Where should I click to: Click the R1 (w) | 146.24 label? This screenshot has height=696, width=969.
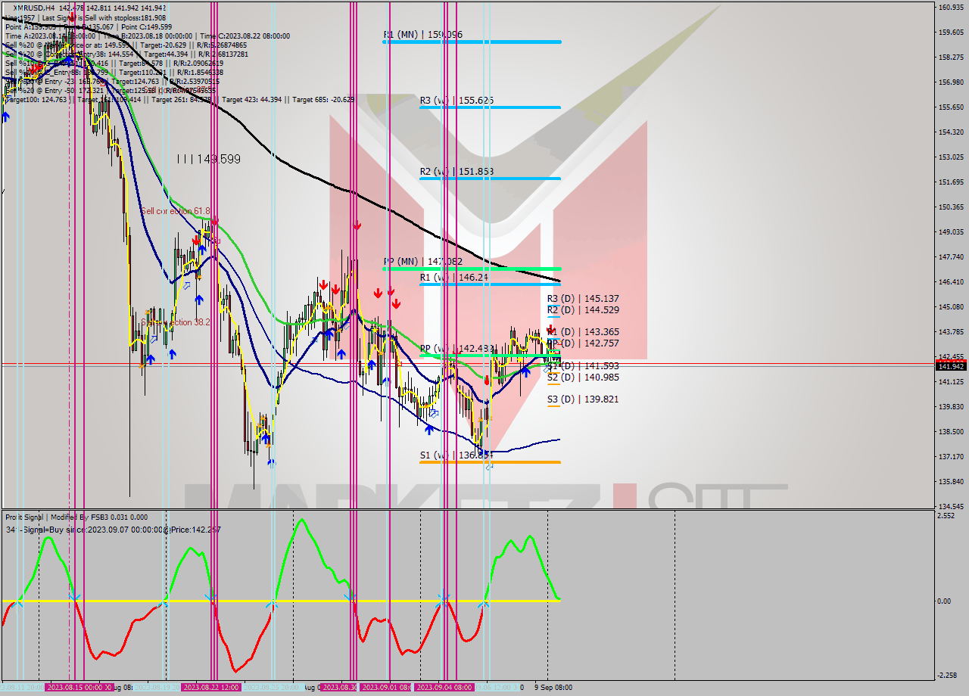click(453, 278)
